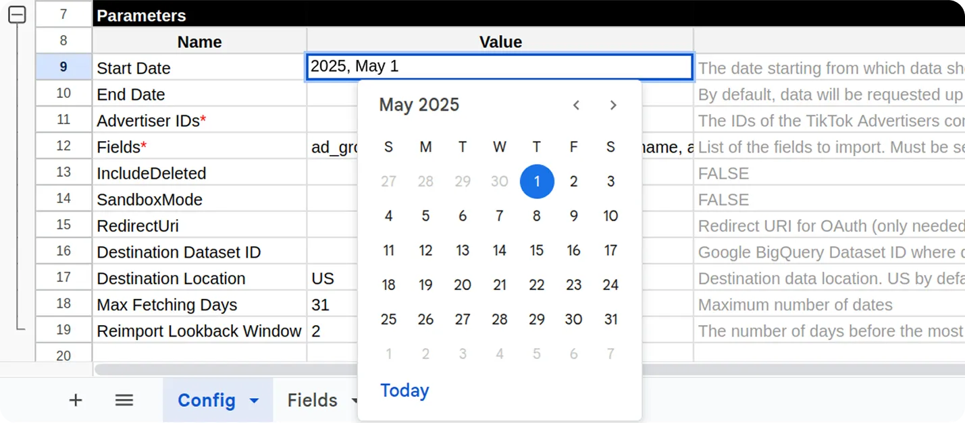Select the Reimport Lookback Window cell
Viewport: 965px width, 423px height.
(x=199, y=331)
